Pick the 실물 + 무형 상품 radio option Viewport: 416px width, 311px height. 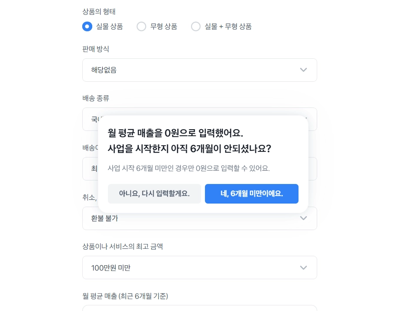coord(196,27)
